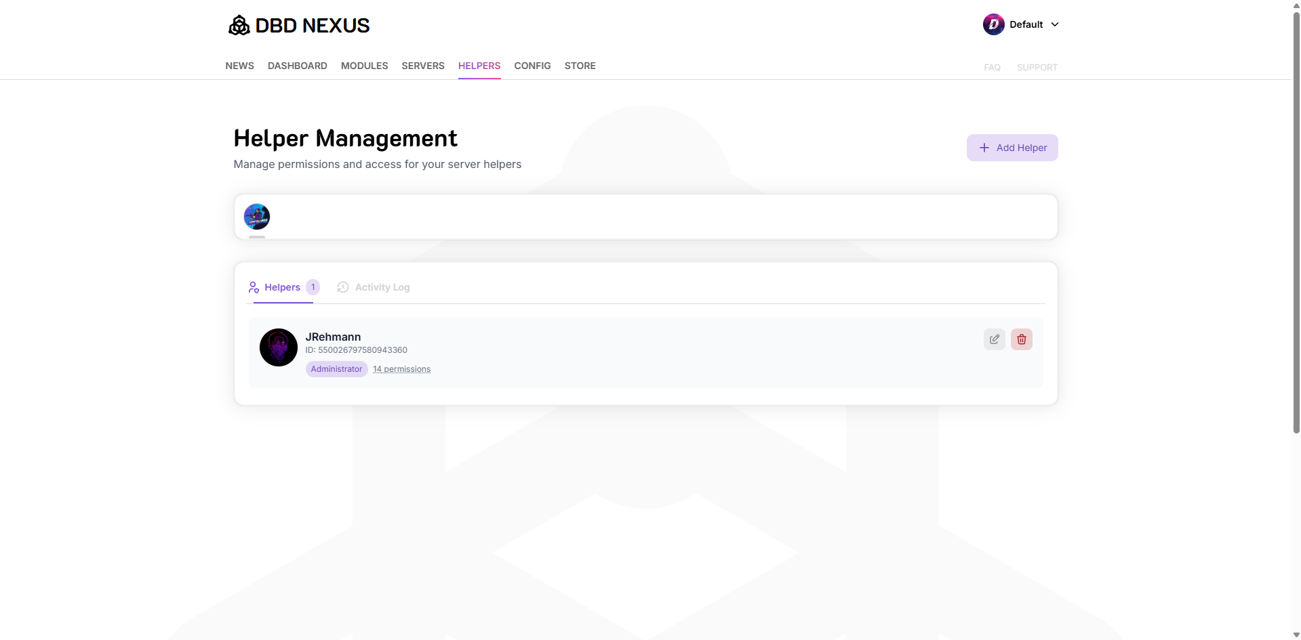Click the people icon beside Helpers tab

(253, 286)
